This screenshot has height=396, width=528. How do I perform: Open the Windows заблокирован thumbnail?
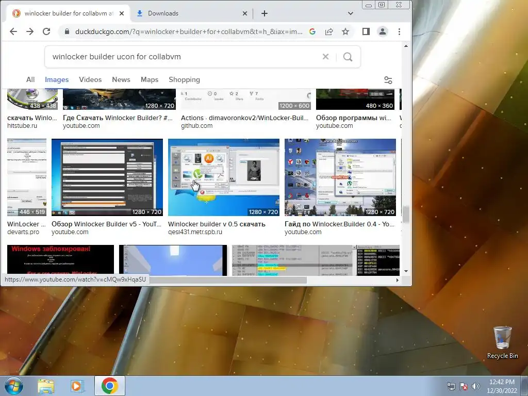[x=61, y=260]
